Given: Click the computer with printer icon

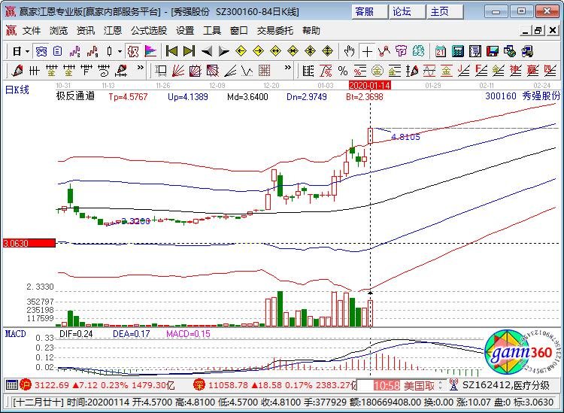Looking at the screenshot, I should 527,51.
